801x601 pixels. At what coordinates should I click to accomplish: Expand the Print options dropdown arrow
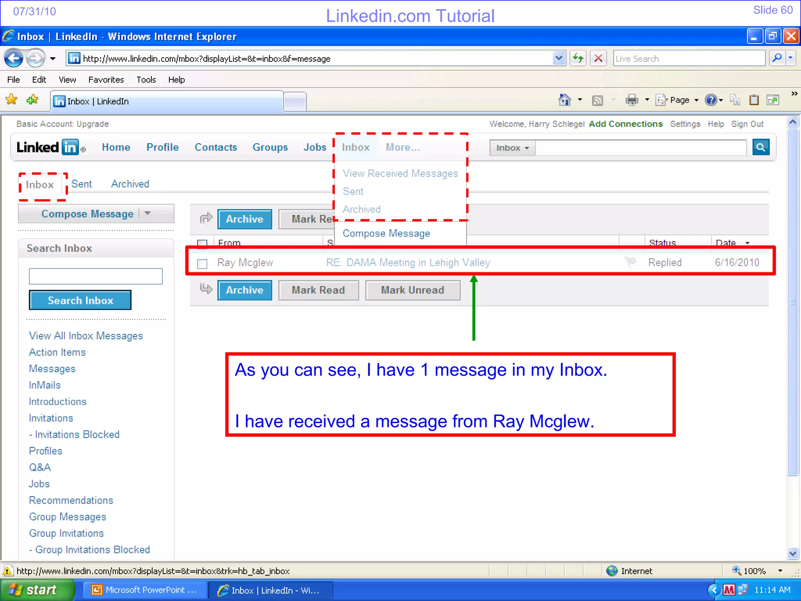click(x=647, y=100)
